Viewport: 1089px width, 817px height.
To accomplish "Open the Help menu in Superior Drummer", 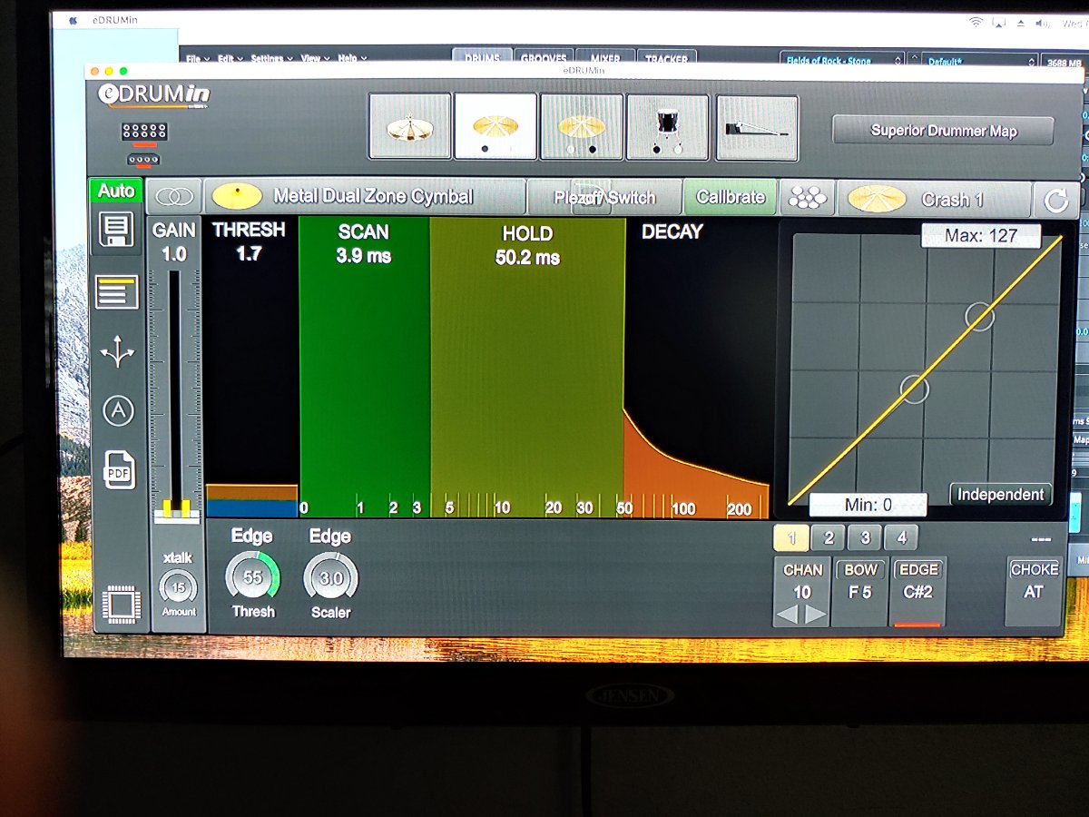I will (350, 59).
